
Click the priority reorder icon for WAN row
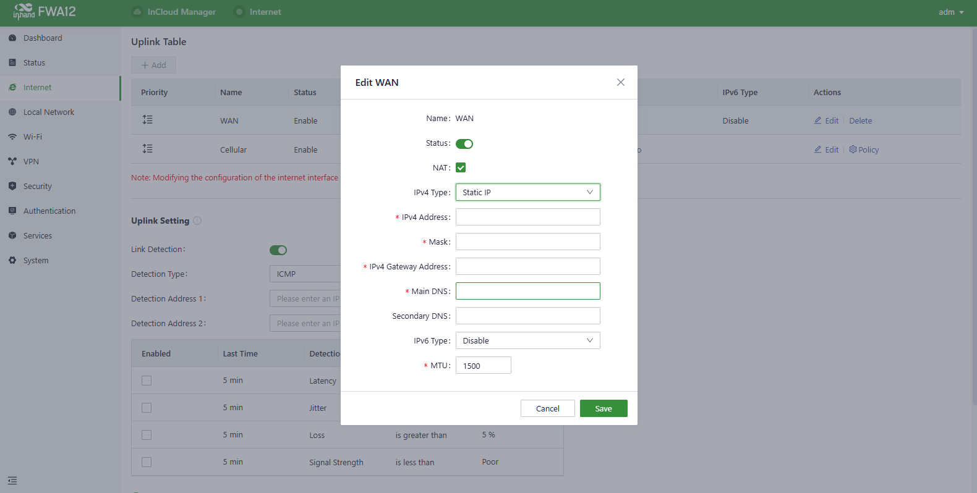click(x=147, y=120)
